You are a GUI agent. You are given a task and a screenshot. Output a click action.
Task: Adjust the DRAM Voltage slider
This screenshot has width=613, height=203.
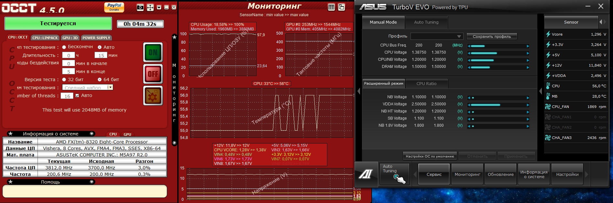click(x=498, y=67)
